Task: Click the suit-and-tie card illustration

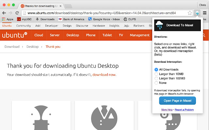Action: (x=104, y=118)
